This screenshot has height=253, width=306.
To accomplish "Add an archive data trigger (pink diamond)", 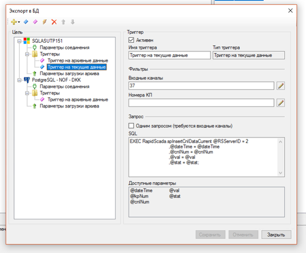I will click(x=35, y=22).
